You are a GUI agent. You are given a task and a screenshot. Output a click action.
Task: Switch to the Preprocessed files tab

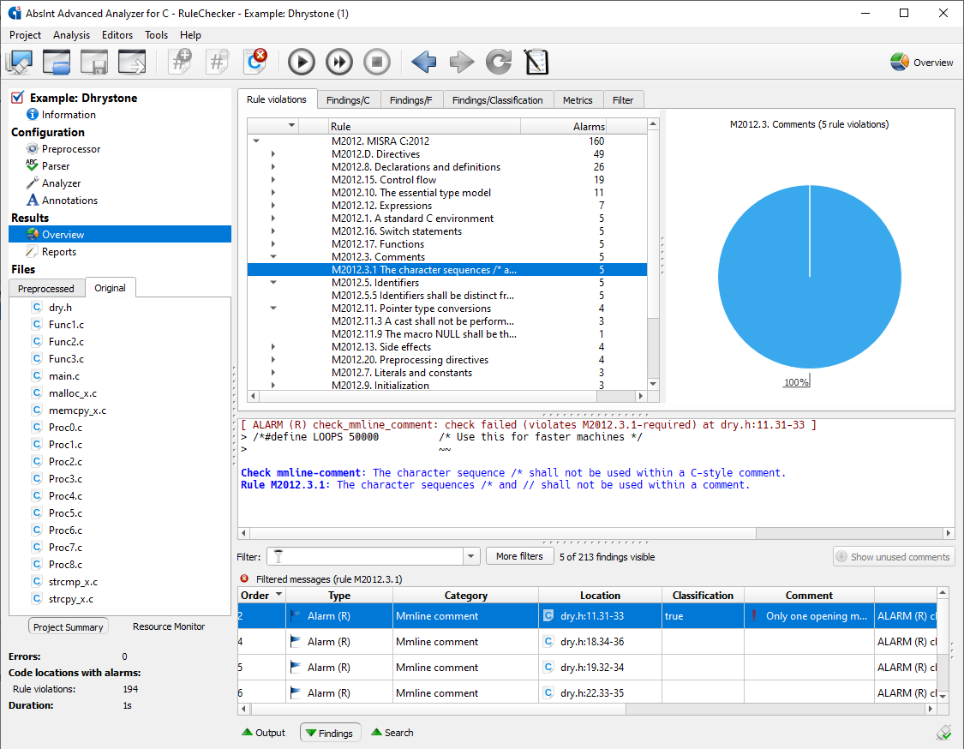pos(46,289)
